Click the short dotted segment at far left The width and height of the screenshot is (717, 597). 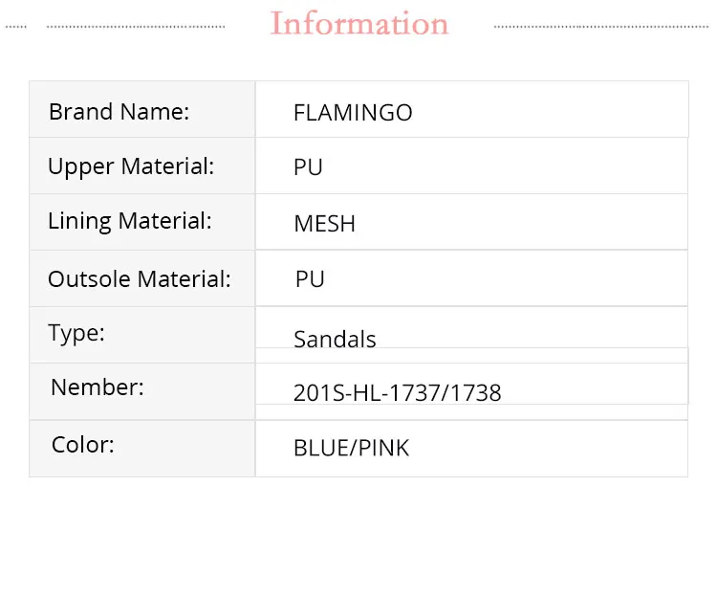pyautogui.click(x=16, y=27)
